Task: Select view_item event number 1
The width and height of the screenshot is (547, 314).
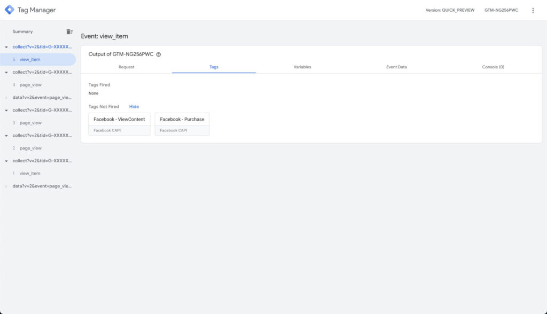Action: pos(29,174)
